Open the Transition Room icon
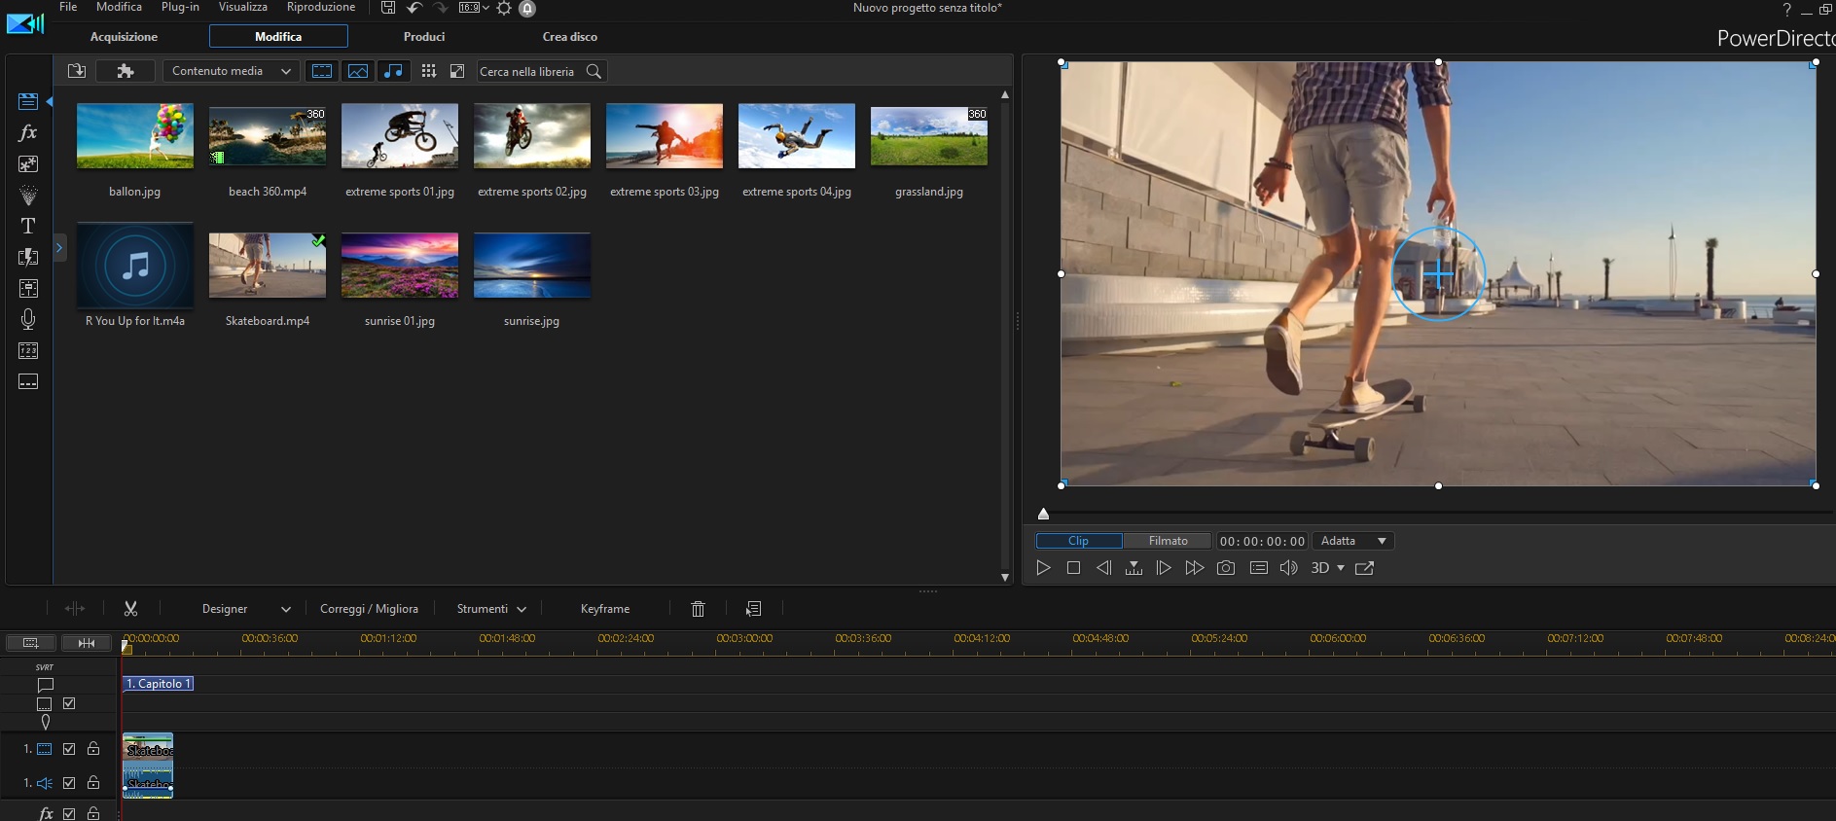 [28, 257]
